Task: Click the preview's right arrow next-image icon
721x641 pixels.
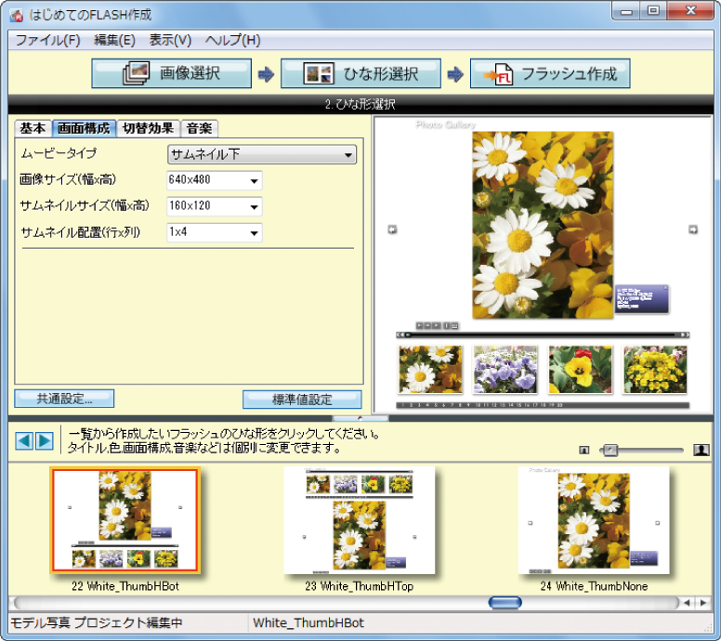Action: [693, 229]
